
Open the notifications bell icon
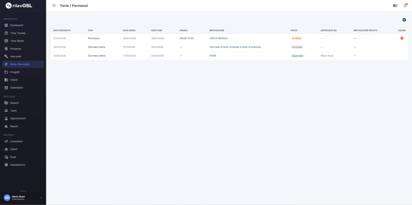tap(405, 6)
